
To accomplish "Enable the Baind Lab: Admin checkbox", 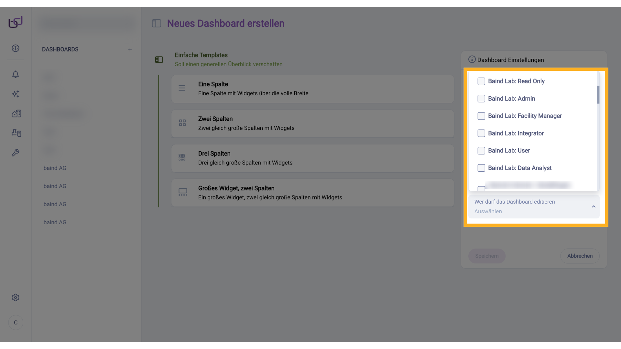I will (x=481, y=99).
